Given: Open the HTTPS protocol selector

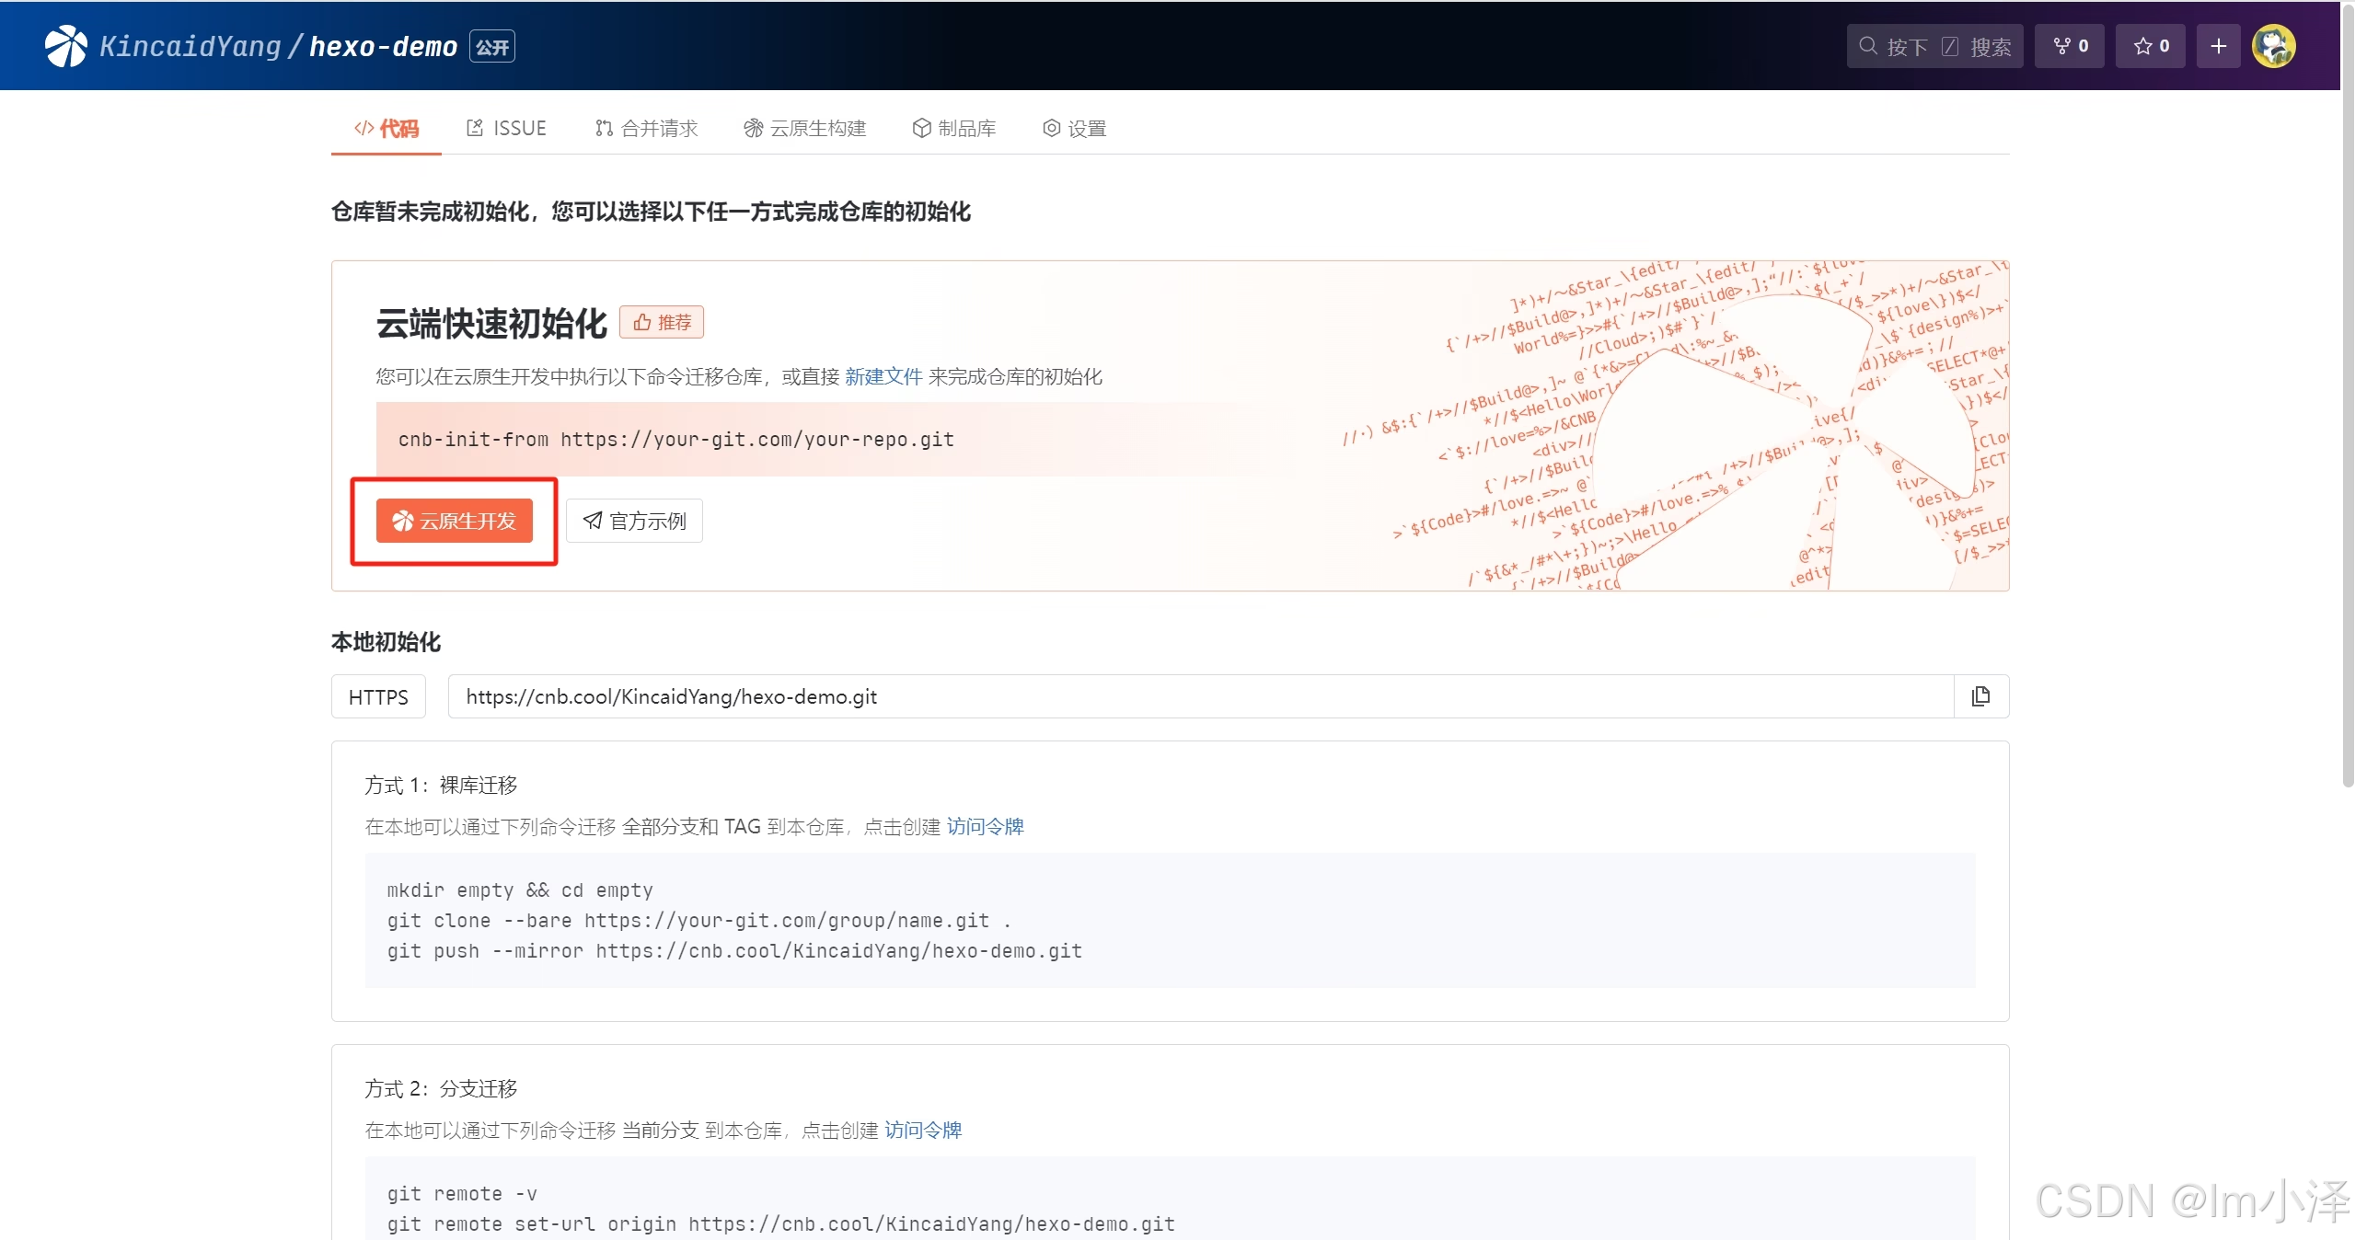Looking at the screenshot, I should 377,696.
